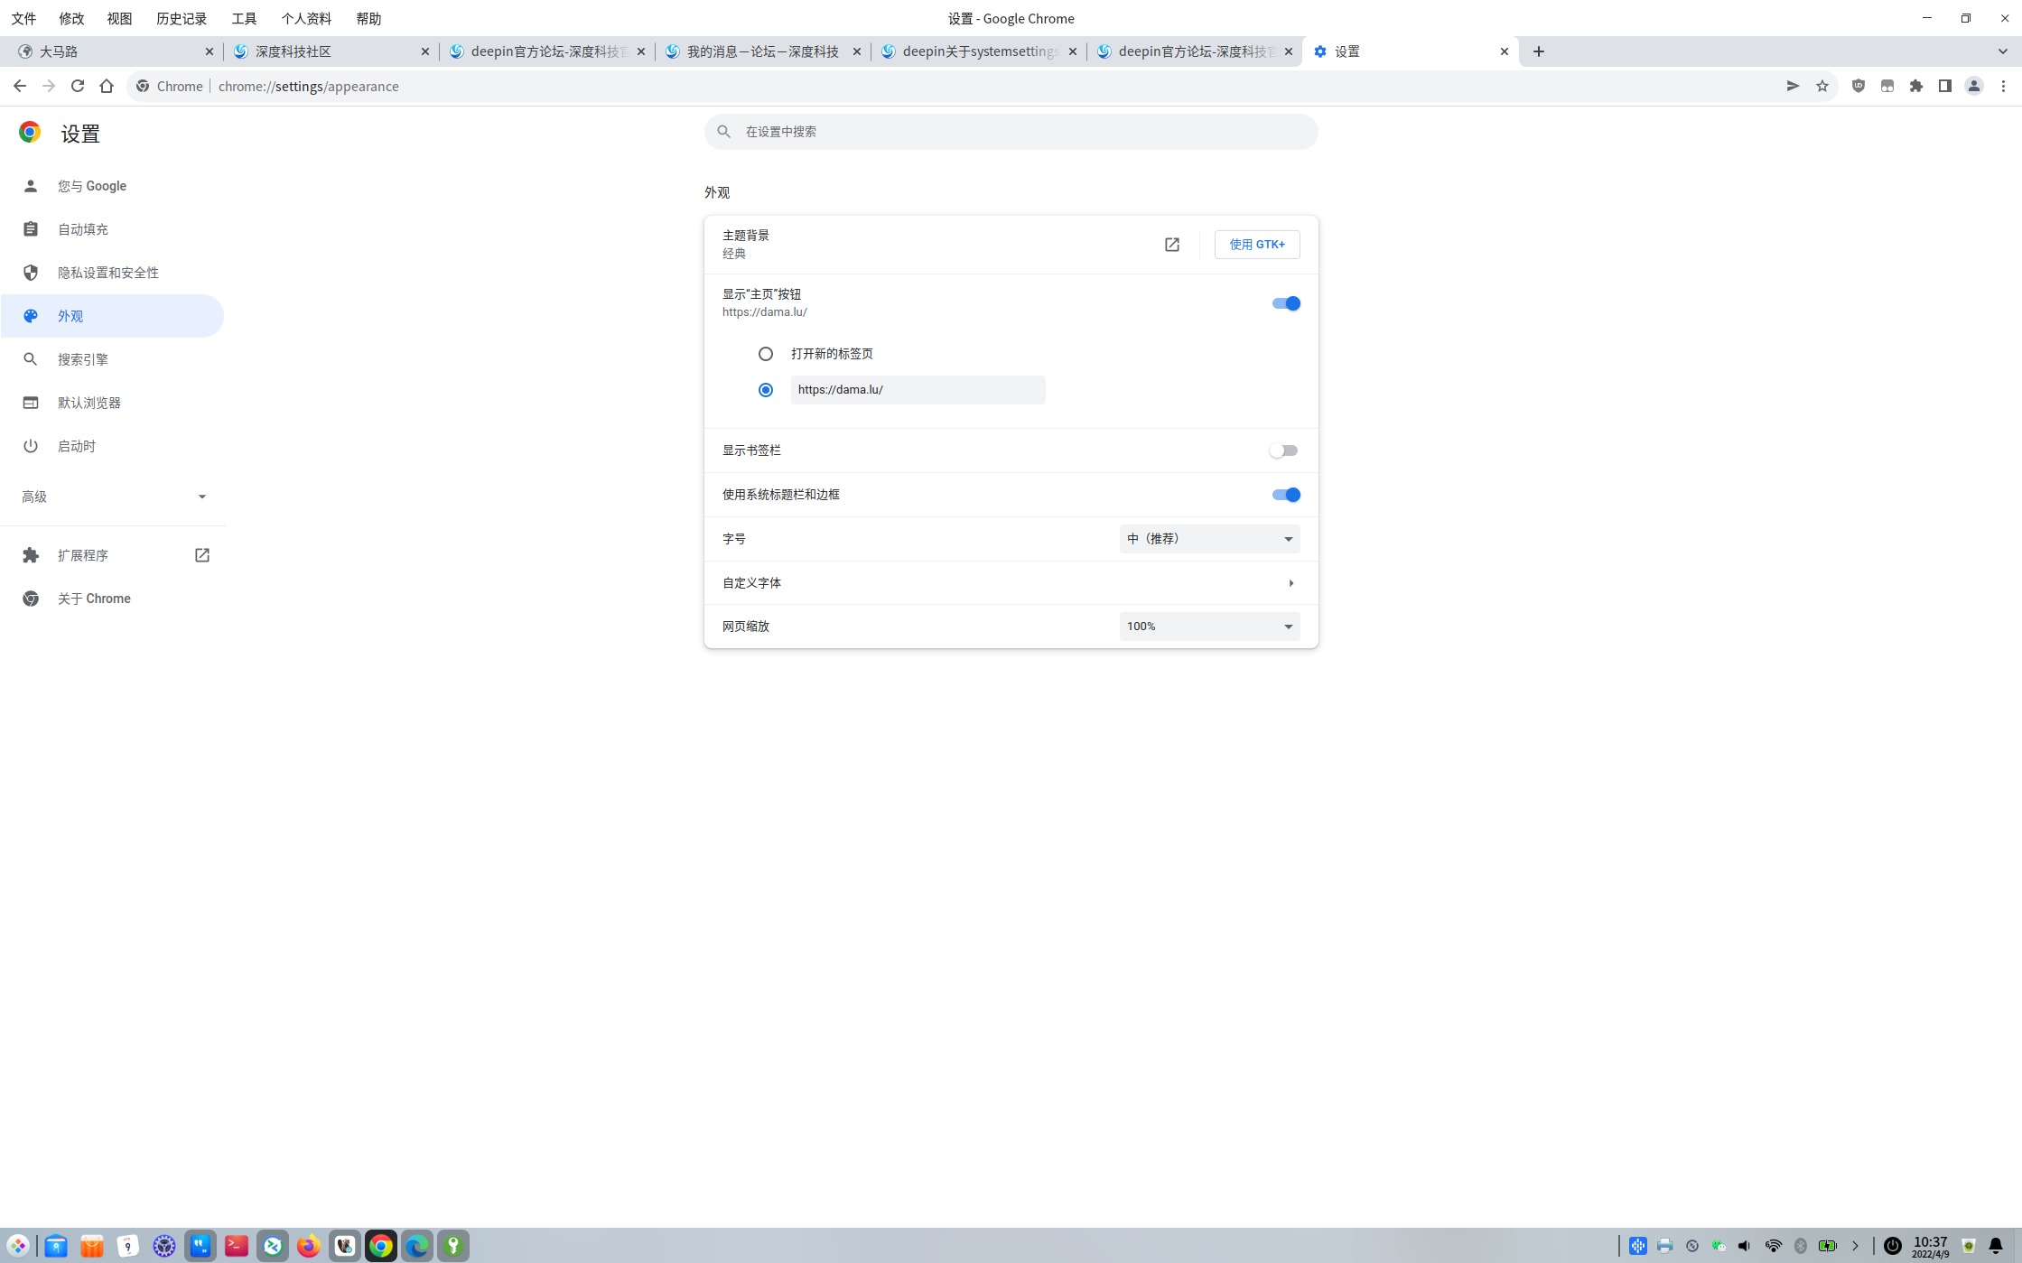Viewport: 2022px width, 1263px height.
Task: Switch to the 深度科技社区 tab
Action: (x=329, y=51)
